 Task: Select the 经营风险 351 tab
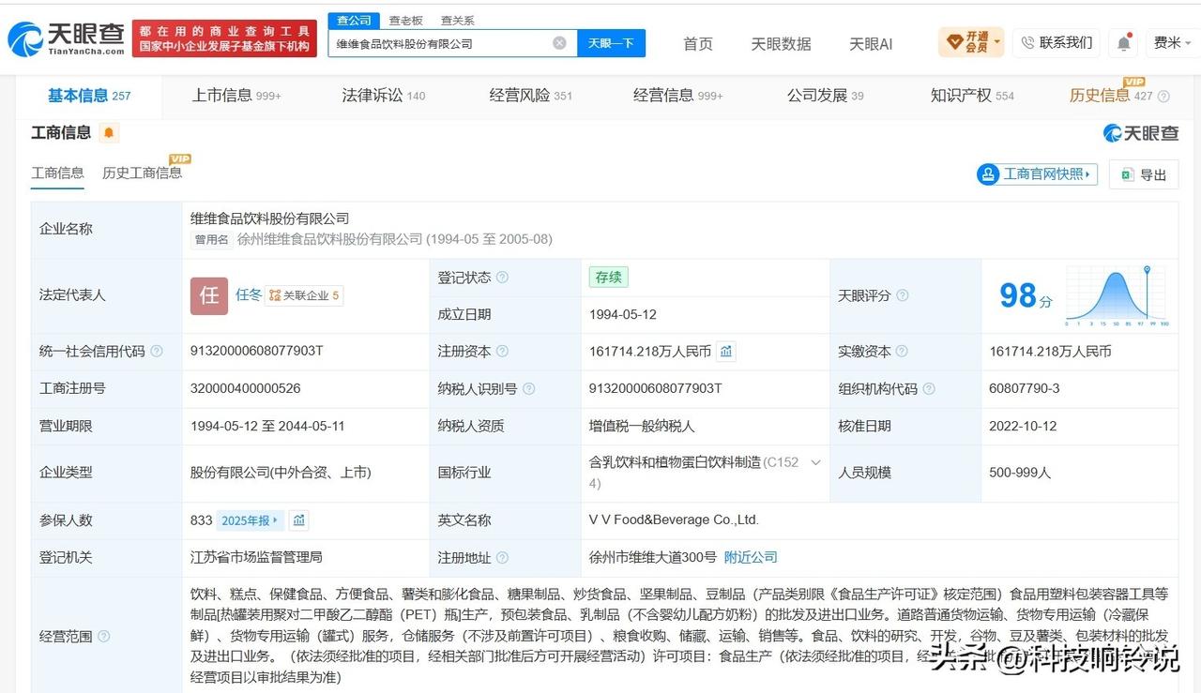530,96
